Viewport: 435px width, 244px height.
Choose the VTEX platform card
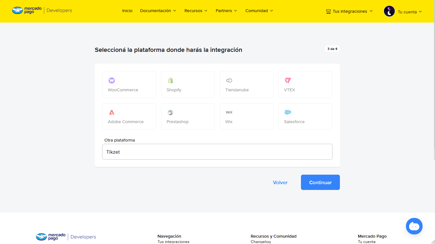coord(305,85)
